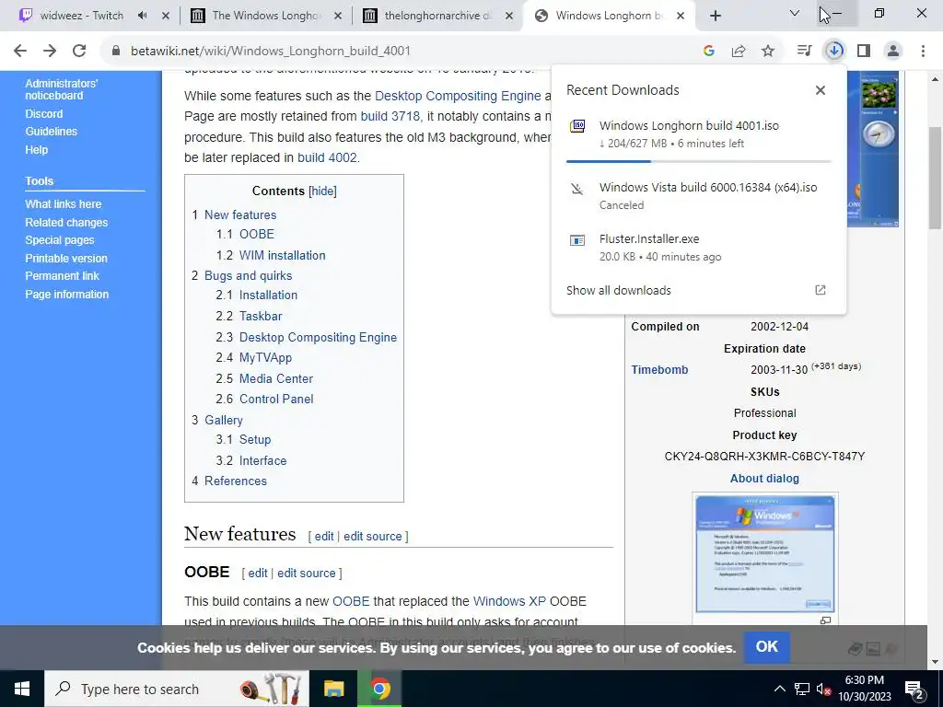Open the Chrome three-dot menu
Image resolution: width=943 pixels, height=707 pixels.
coord(923,52)
